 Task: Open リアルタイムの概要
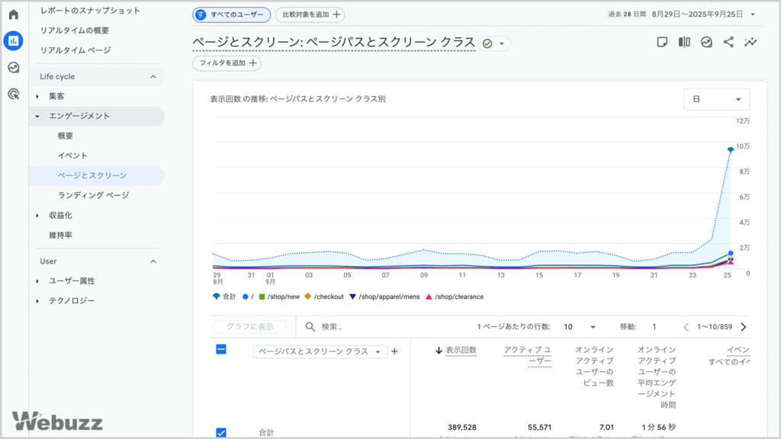coord(75,30)
